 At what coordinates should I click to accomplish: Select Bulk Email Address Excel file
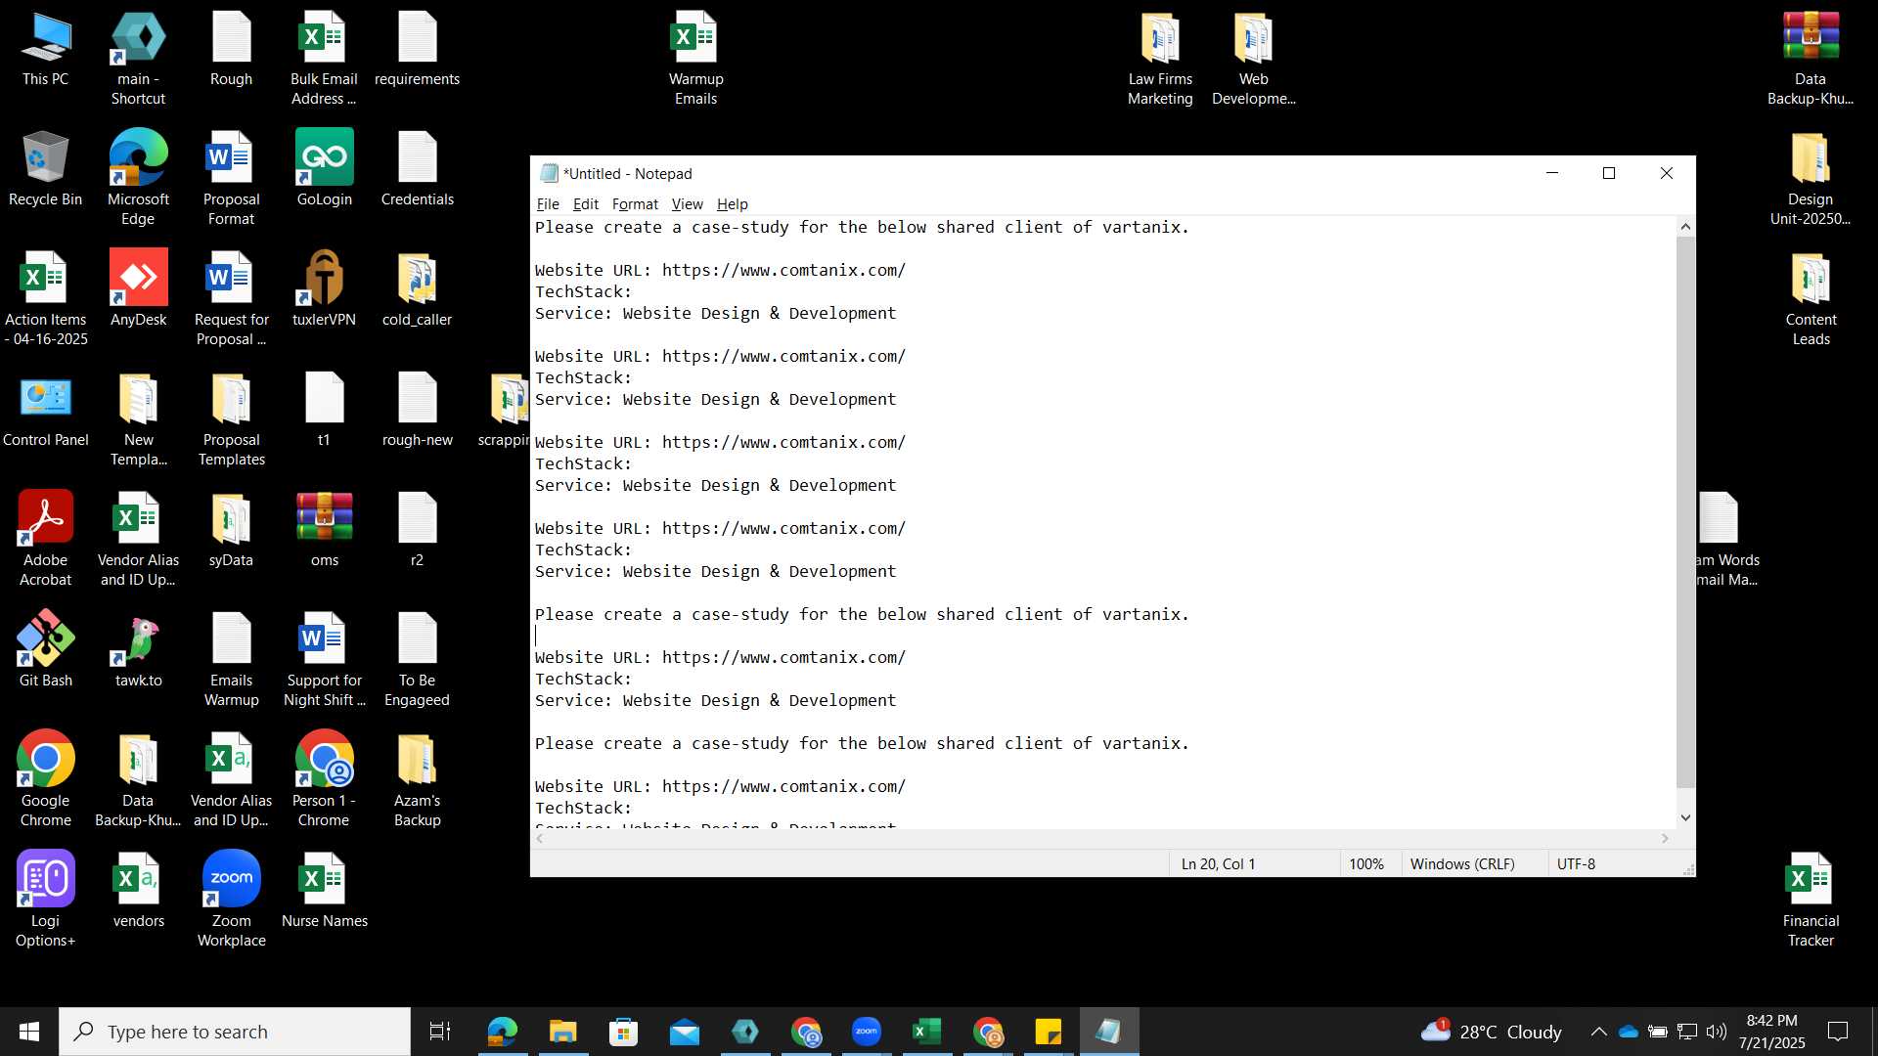point(324,58)
